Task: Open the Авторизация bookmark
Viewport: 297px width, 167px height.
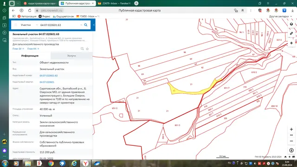Action: pos(27,17)
